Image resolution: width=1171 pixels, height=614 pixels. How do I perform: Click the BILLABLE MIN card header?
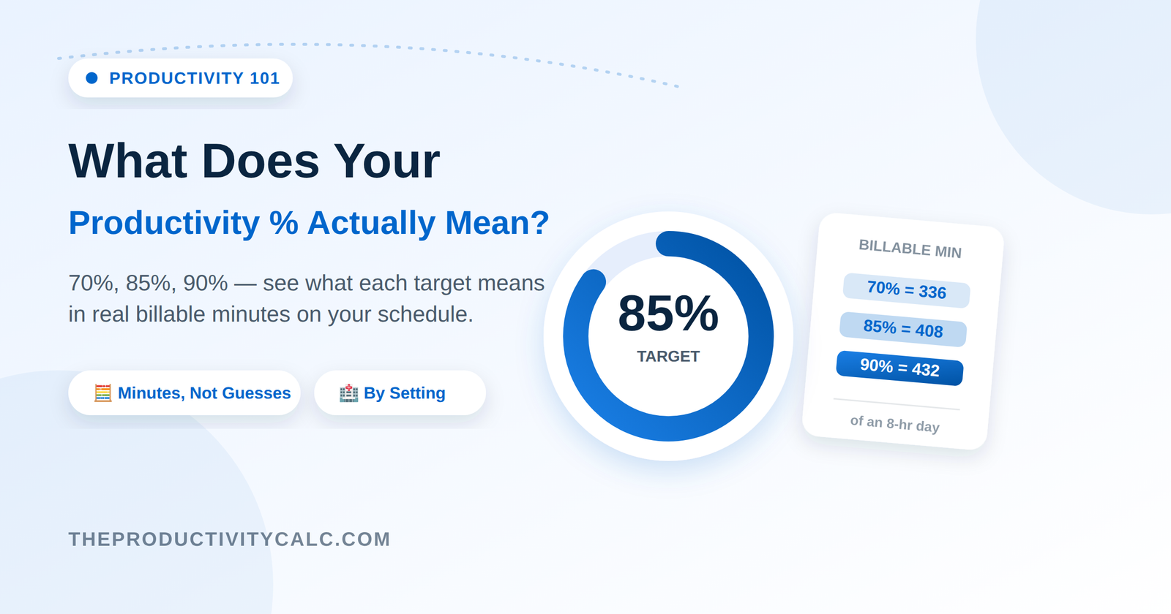click(910, 249)
